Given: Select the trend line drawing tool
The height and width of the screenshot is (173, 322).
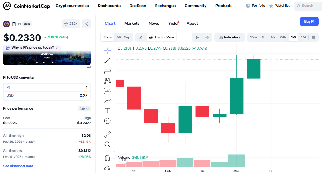Looking at the screenshot, I should [108, 61].
